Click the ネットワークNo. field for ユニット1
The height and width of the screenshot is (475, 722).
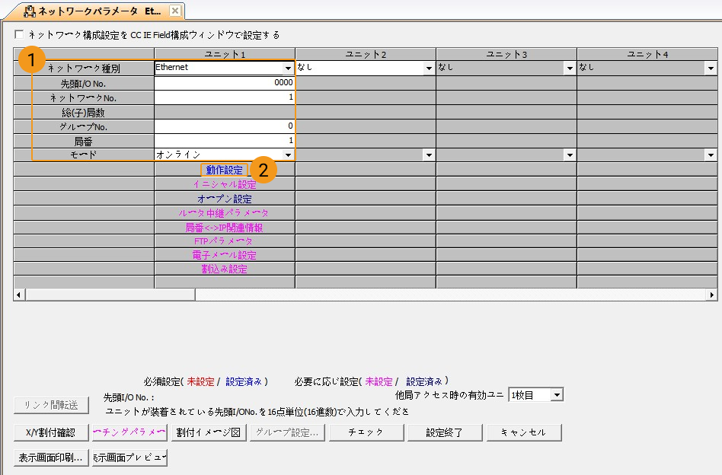pos(224,97)
